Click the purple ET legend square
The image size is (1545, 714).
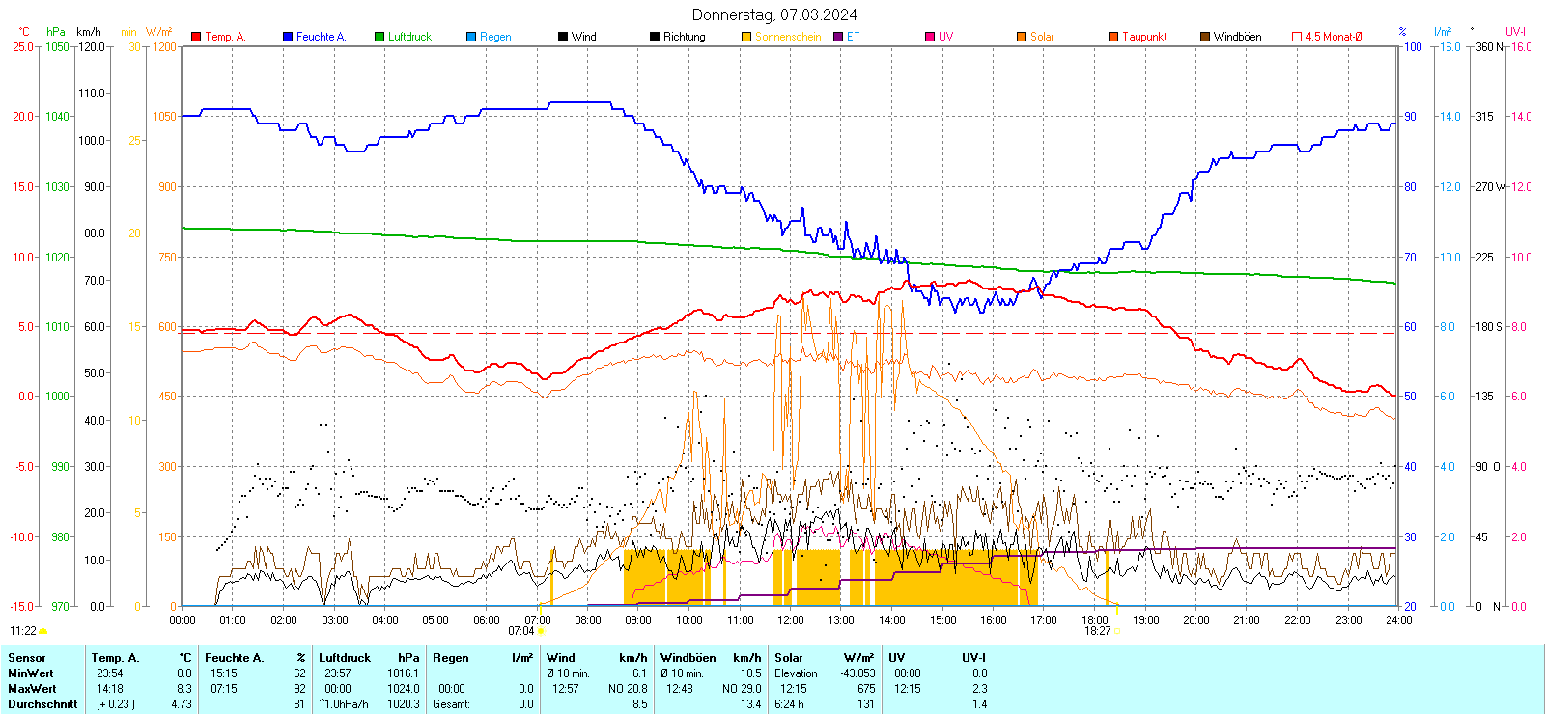pos(838,37)
